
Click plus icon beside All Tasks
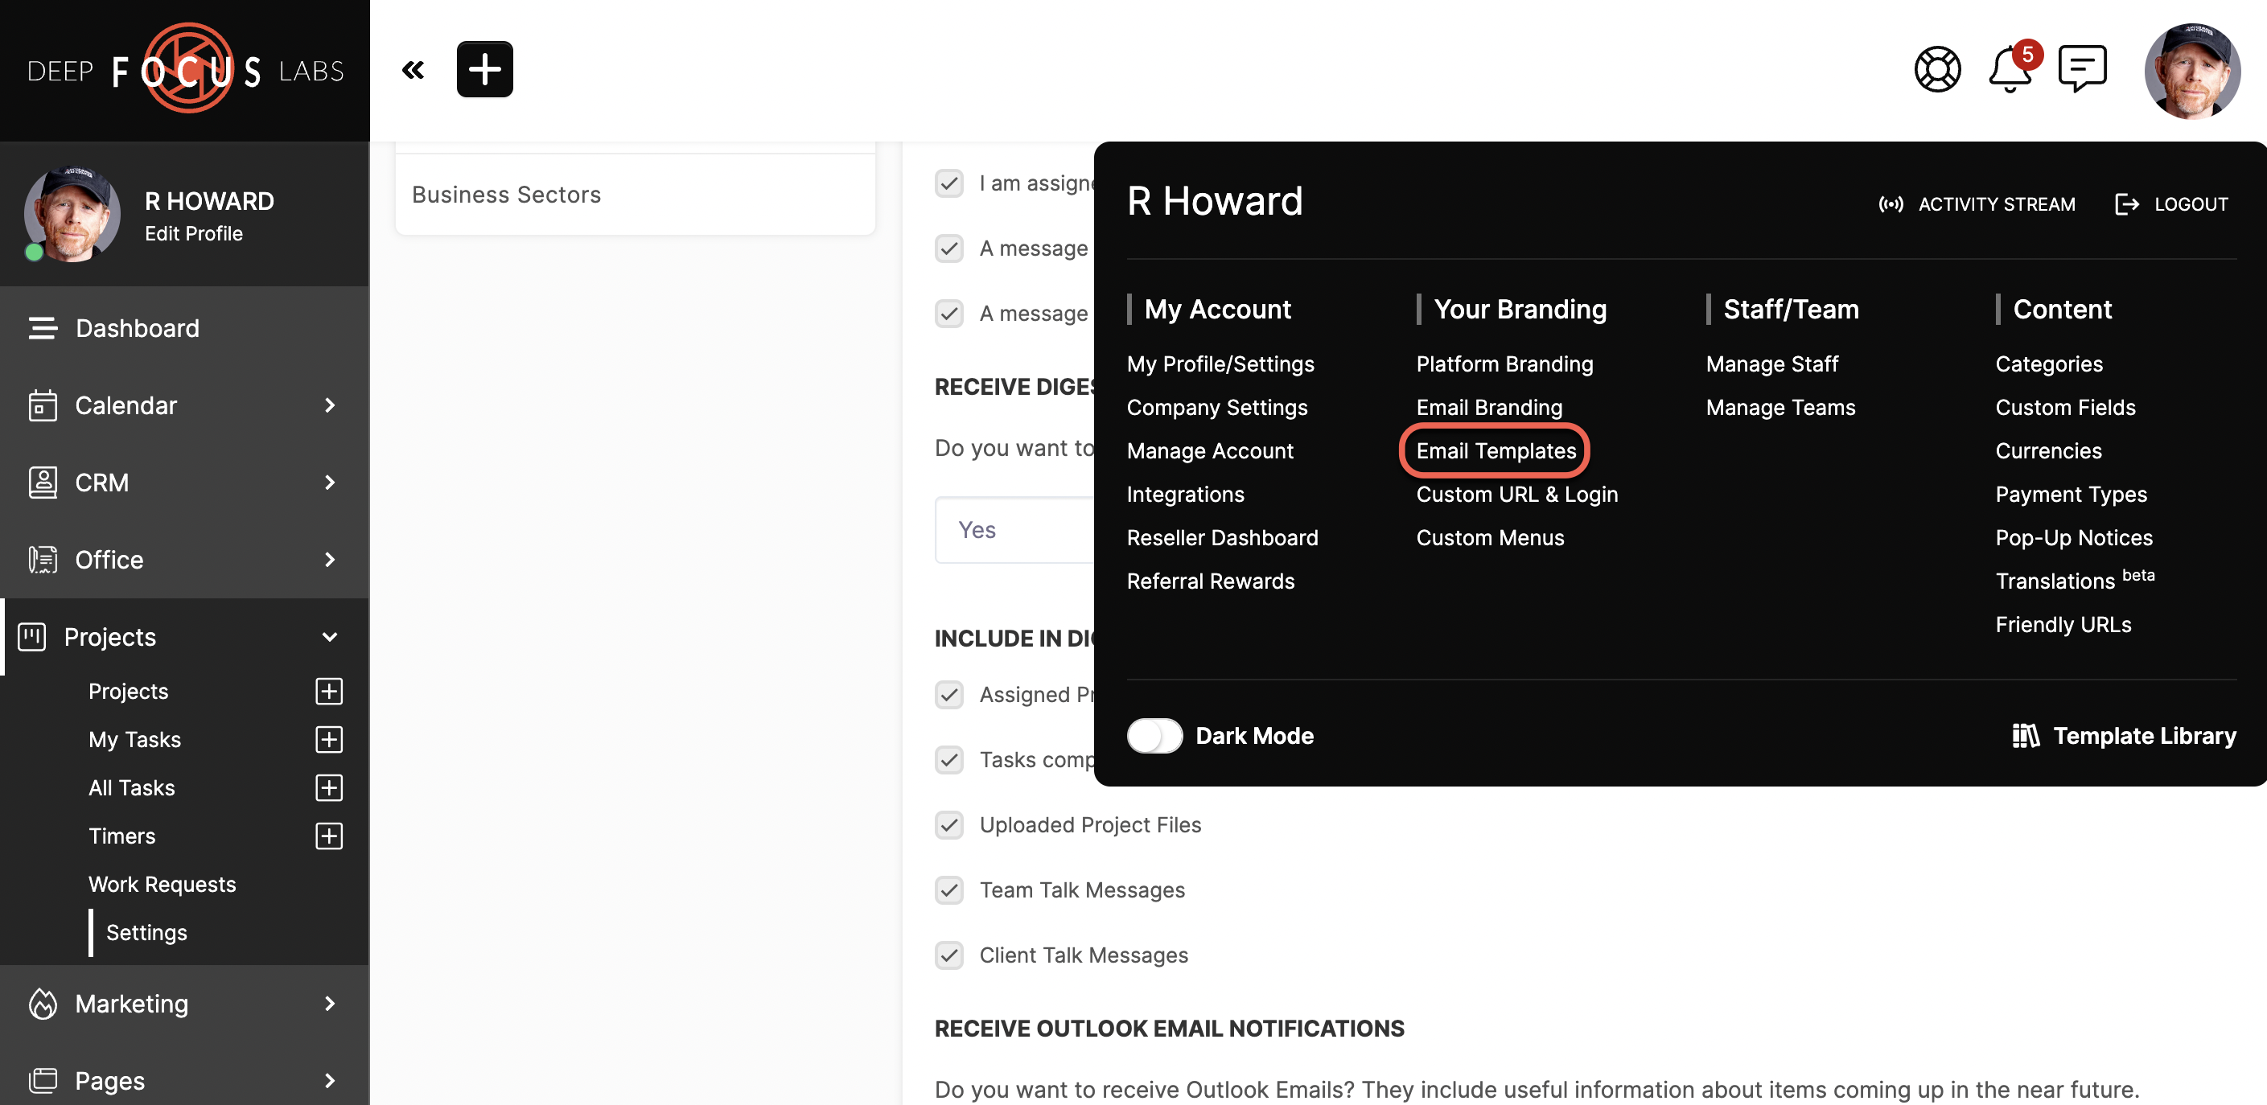pyautogui.click(x=329, y=788)
